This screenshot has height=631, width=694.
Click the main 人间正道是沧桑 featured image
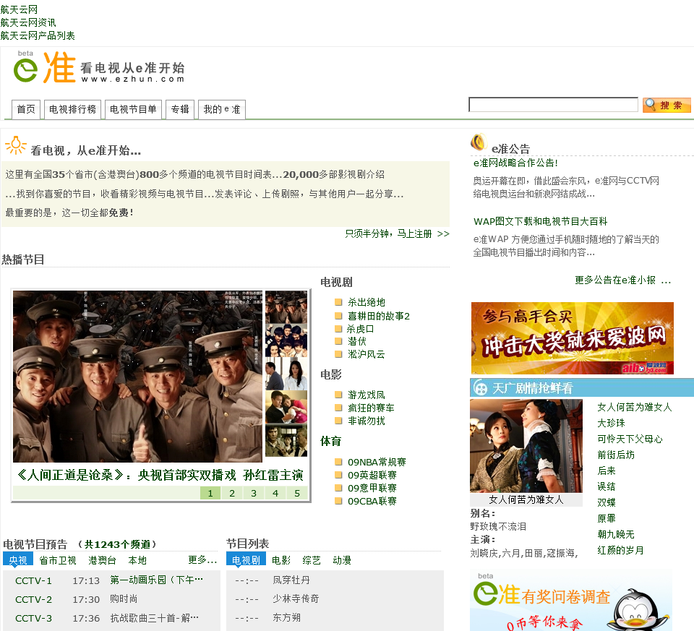pos(137,377)
